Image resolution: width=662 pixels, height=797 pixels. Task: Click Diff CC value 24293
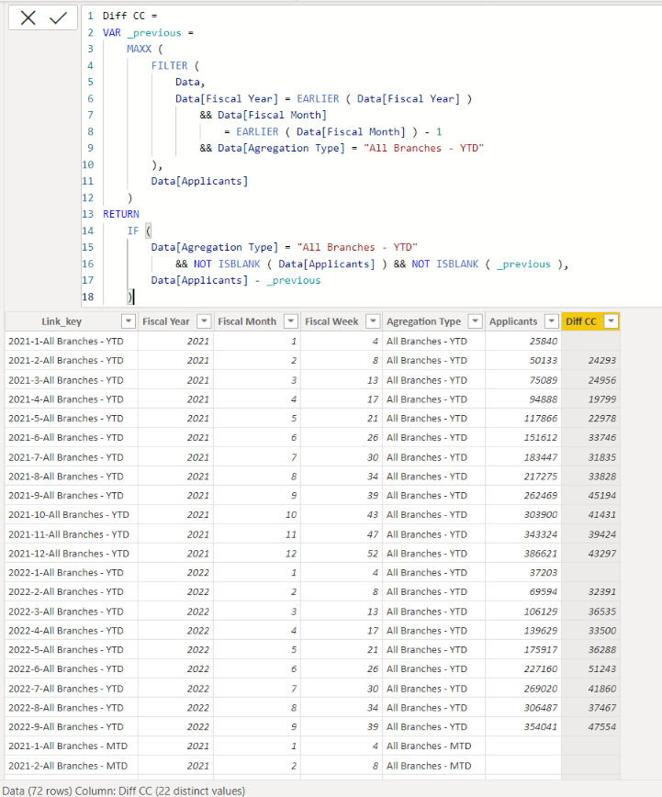pyautogui.click(x=602, y=360)
